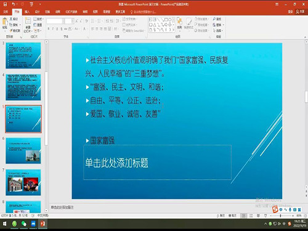Click the Undo arrow icon
This screenshot has width=308, height=231.
coord(13,4)
